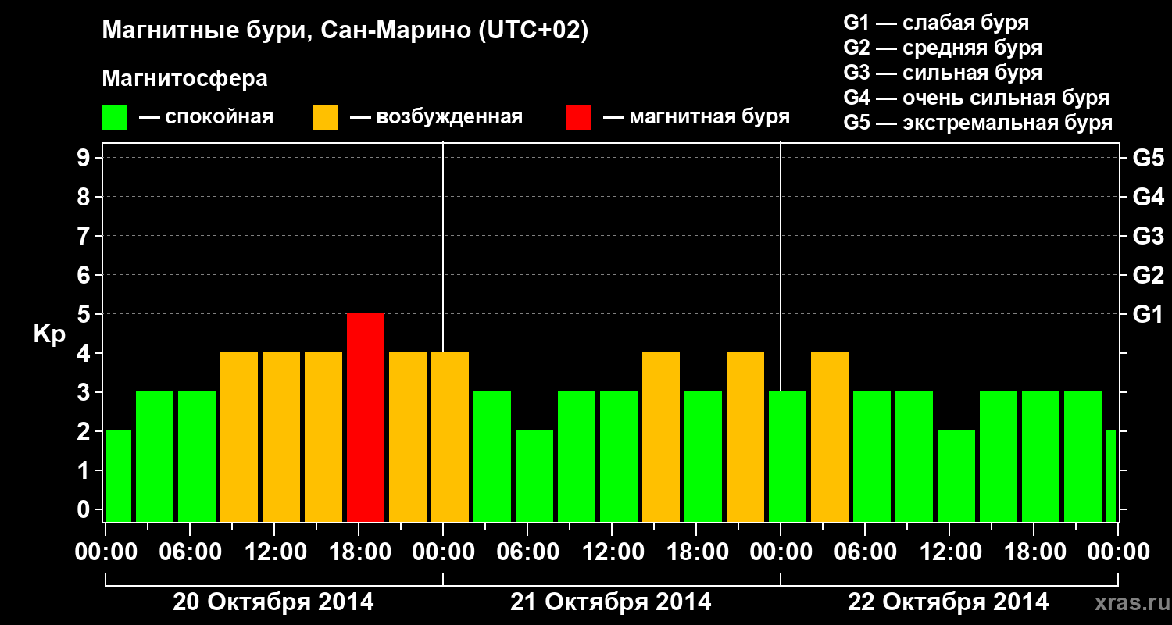The width and height of the screenshot is (1172, 625).
Task: Click the 'G1 — слабая буря' legend line
Action: (936, 23)
